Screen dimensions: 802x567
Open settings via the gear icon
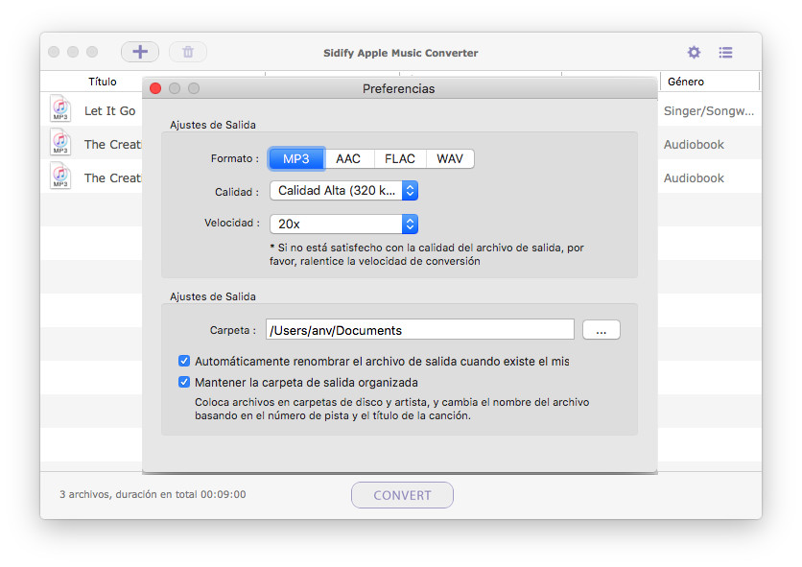click(694, 52)
